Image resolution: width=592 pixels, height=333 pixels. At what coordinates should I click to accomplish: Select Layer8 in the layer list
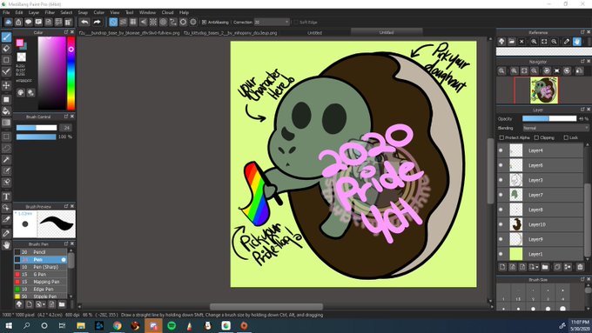(x=541, y=210)
